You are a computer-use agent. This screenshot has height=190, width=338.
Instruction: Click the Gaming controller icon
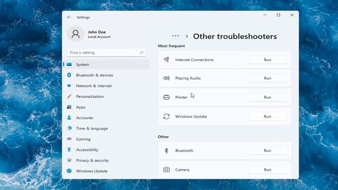click(69, 139)
